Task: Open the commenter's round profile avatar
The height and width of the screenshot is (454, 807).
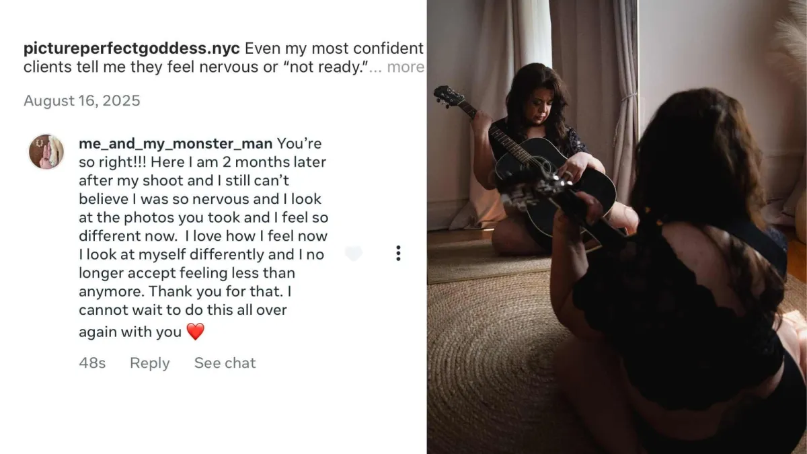Action: [x=46, y=151]
